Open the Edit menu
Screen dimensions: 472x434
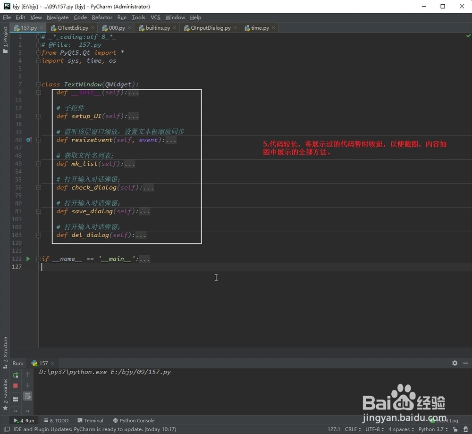20,17
